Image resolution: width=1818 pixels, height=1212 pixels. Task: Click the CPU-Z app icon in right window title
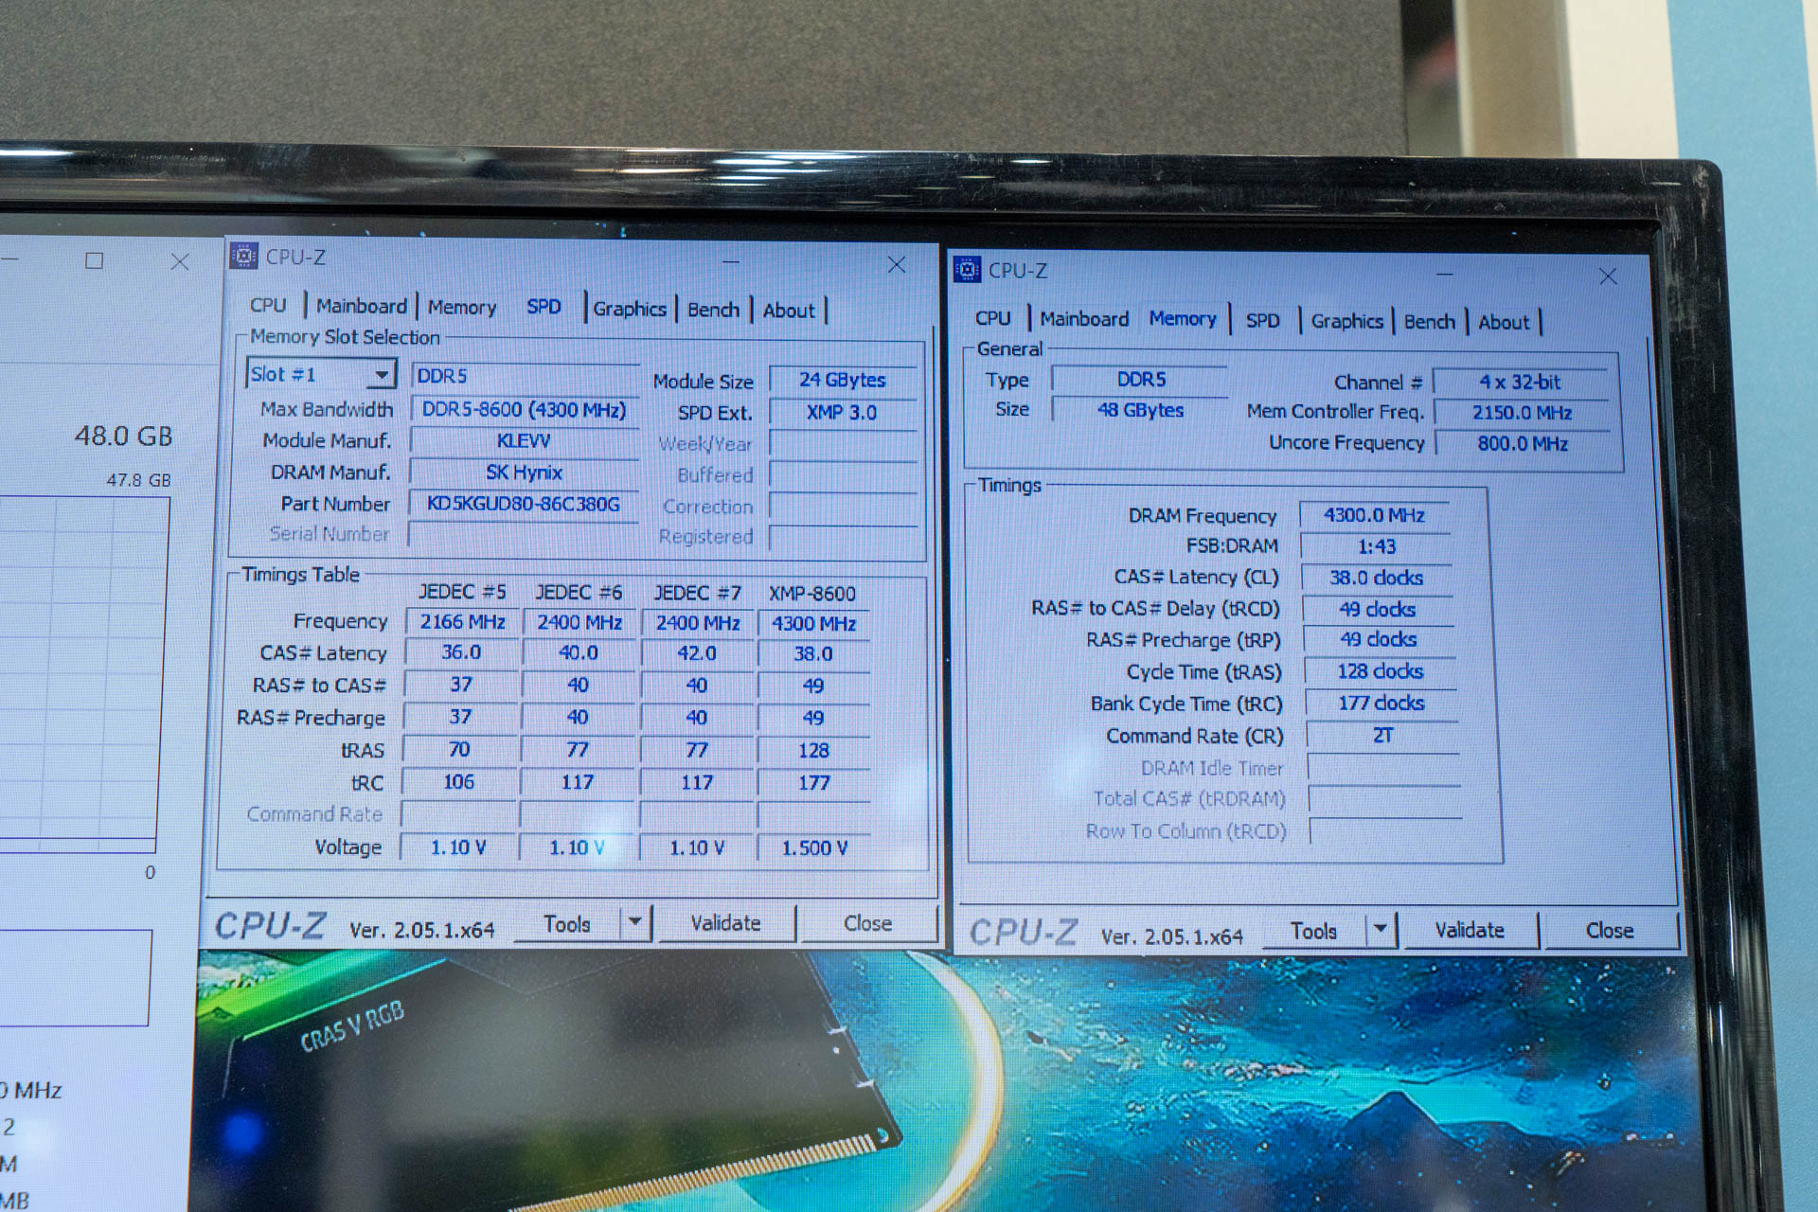967,269
